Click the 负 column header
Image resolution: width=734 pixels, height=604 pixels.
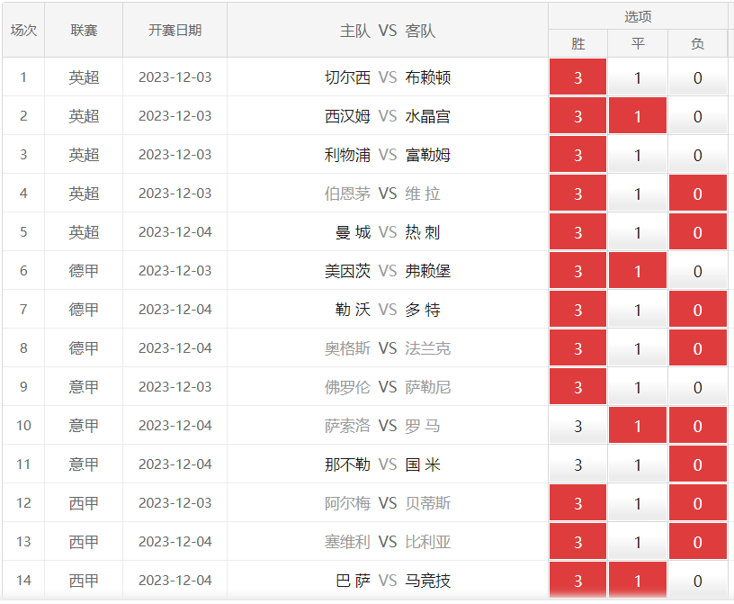pos(697,43)
